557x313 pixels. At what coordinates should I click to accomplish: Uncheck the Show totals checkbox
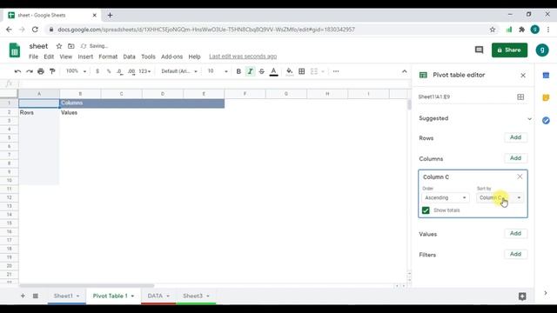pyautogui.click(x=426, y=210)
